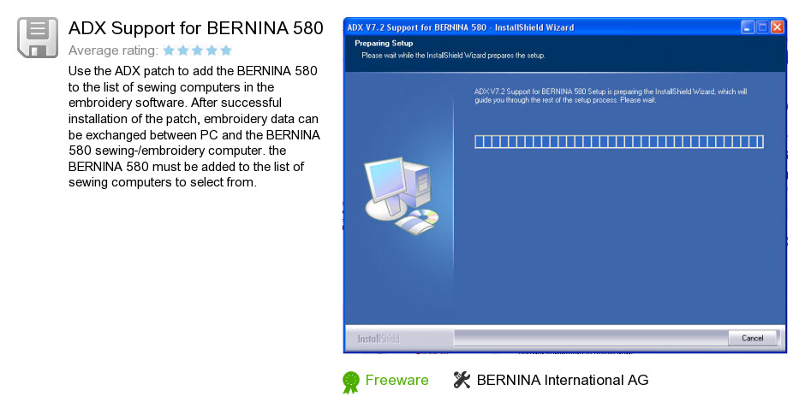Click the 'ADX V7.2 Support for BERNINA 580 Setup is preparing' message
The height and width of the screenshot is (420, 805).
(x=611, y=96)
